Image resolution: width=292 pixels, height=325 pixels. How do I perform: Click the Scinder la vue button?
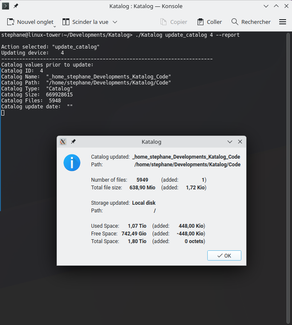[85, 22]
